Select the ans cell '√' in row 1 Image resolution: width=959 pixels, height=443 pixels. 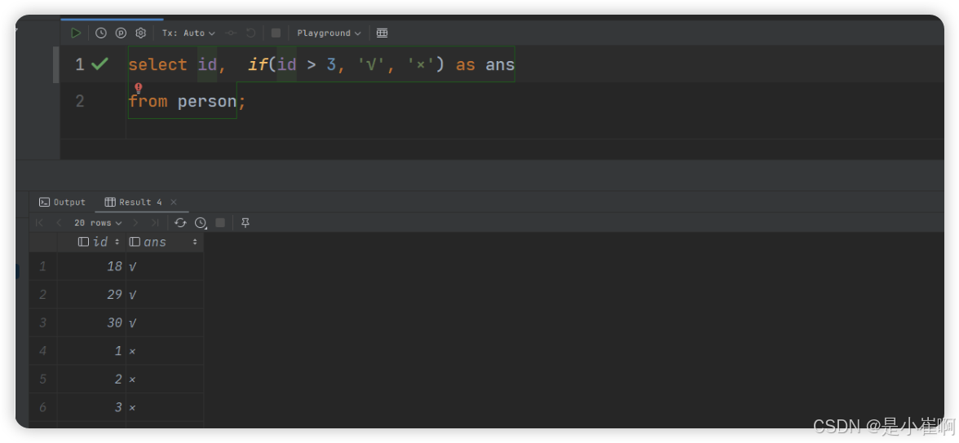(165, 266)
